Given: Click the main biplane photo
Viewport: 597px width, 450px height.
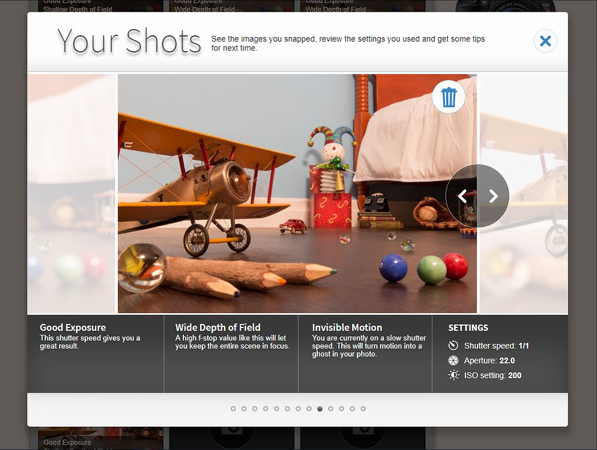Looking at the screenshot, I should [x=297, y=193].
